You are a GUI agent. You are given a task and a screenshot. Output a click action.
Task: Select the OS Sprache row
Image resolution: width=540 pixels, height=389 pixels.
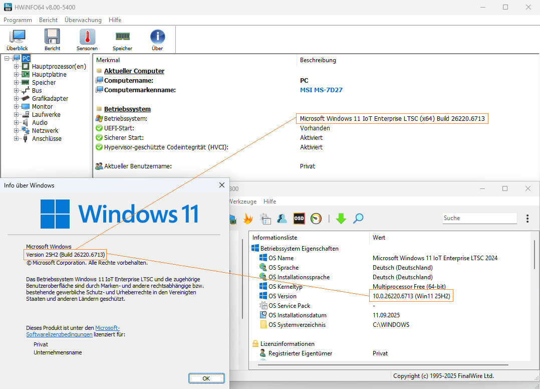(390, 267)
